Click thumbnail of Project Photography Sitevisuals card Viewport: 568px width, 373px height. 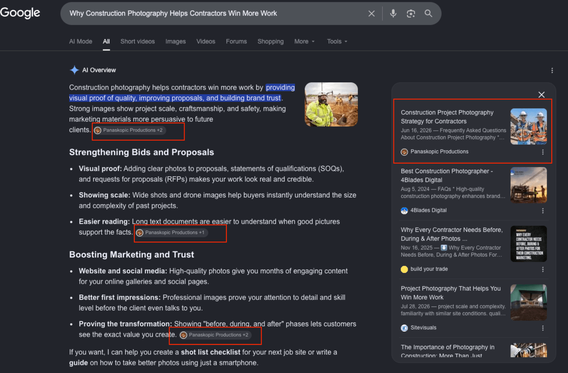529,303
